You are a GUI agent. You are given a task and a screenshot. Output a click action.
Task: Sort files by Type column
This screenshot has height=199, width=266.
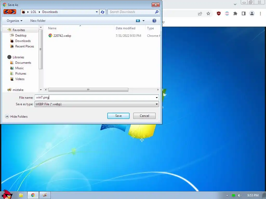coord(150,28)
